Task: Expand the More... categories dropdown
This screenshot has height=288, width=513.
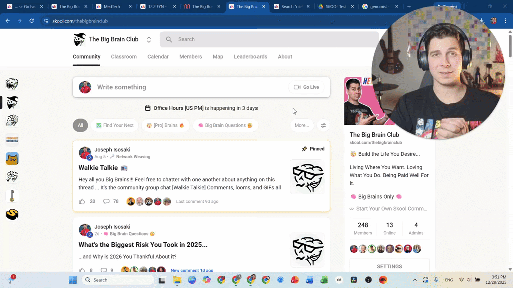Action: (x=301, y=125)
